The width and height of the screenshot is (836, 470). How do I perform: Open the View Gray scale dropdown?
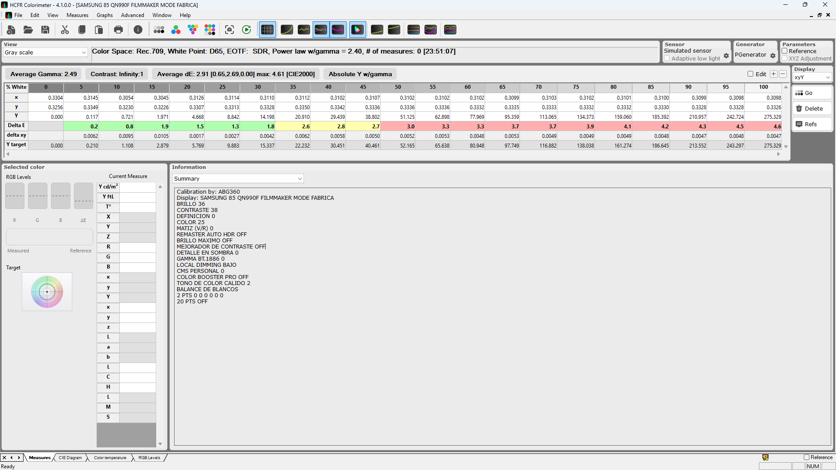[46, 52]
